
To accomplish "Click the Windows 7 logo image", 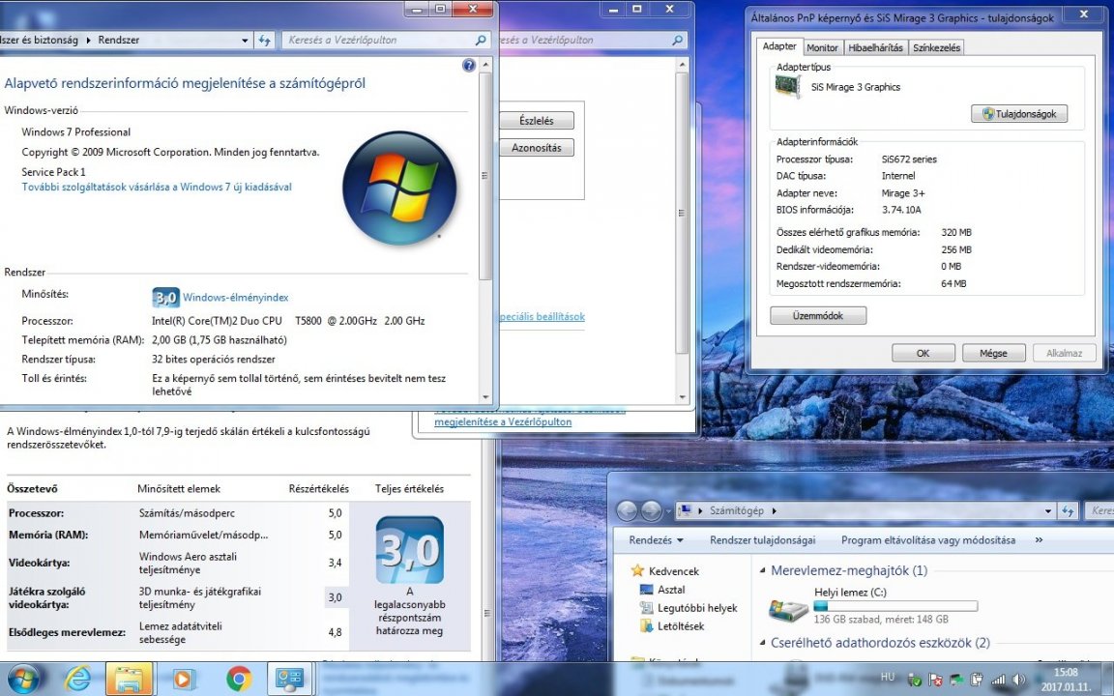I will (399, 188).
